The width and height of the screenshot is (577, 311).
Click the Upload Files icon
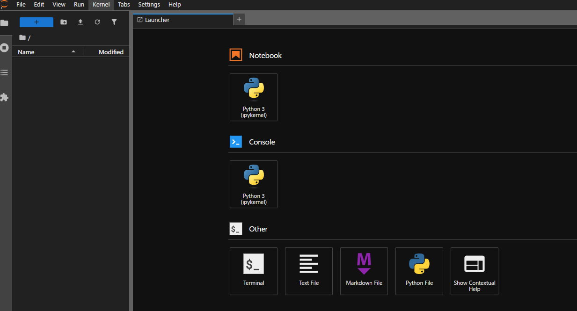[80, 22]
